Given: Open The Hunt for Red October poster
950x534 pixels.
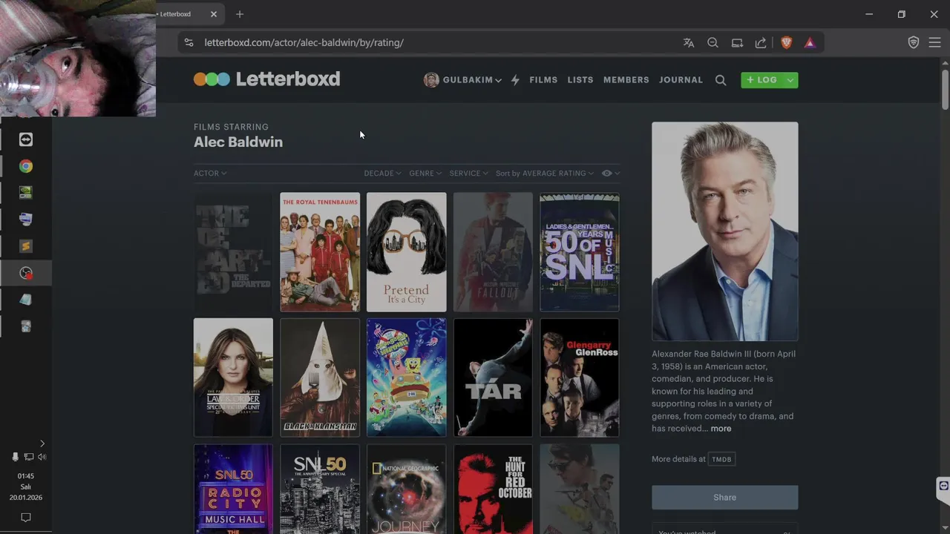Looking at the screenshot, I should point(493,489).
